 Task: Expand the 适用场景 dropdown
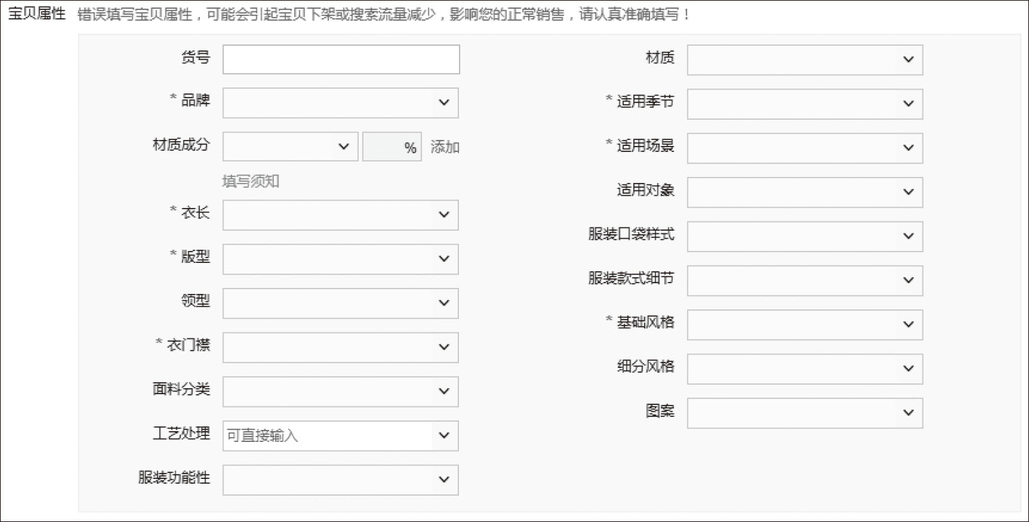[805, 148]
